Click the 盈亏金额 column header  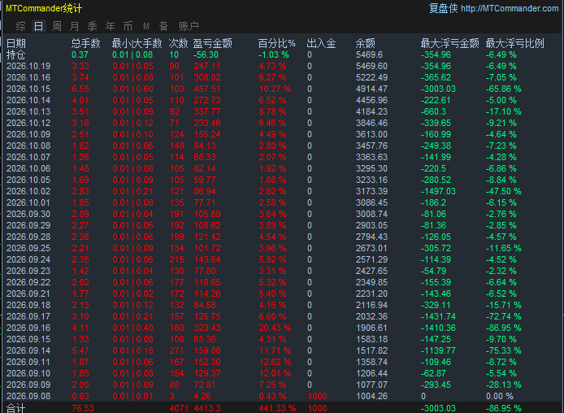pyautogui.click(x=213, y=43)
